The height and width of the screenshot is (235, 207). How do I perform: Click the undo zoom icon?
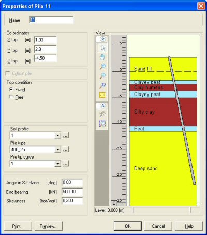(x=102, y=114)
